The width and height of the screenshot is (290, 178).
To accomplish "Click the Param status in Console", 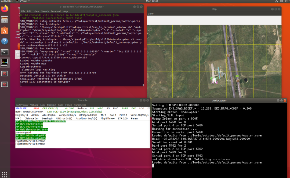I will [x=135, y=118].
